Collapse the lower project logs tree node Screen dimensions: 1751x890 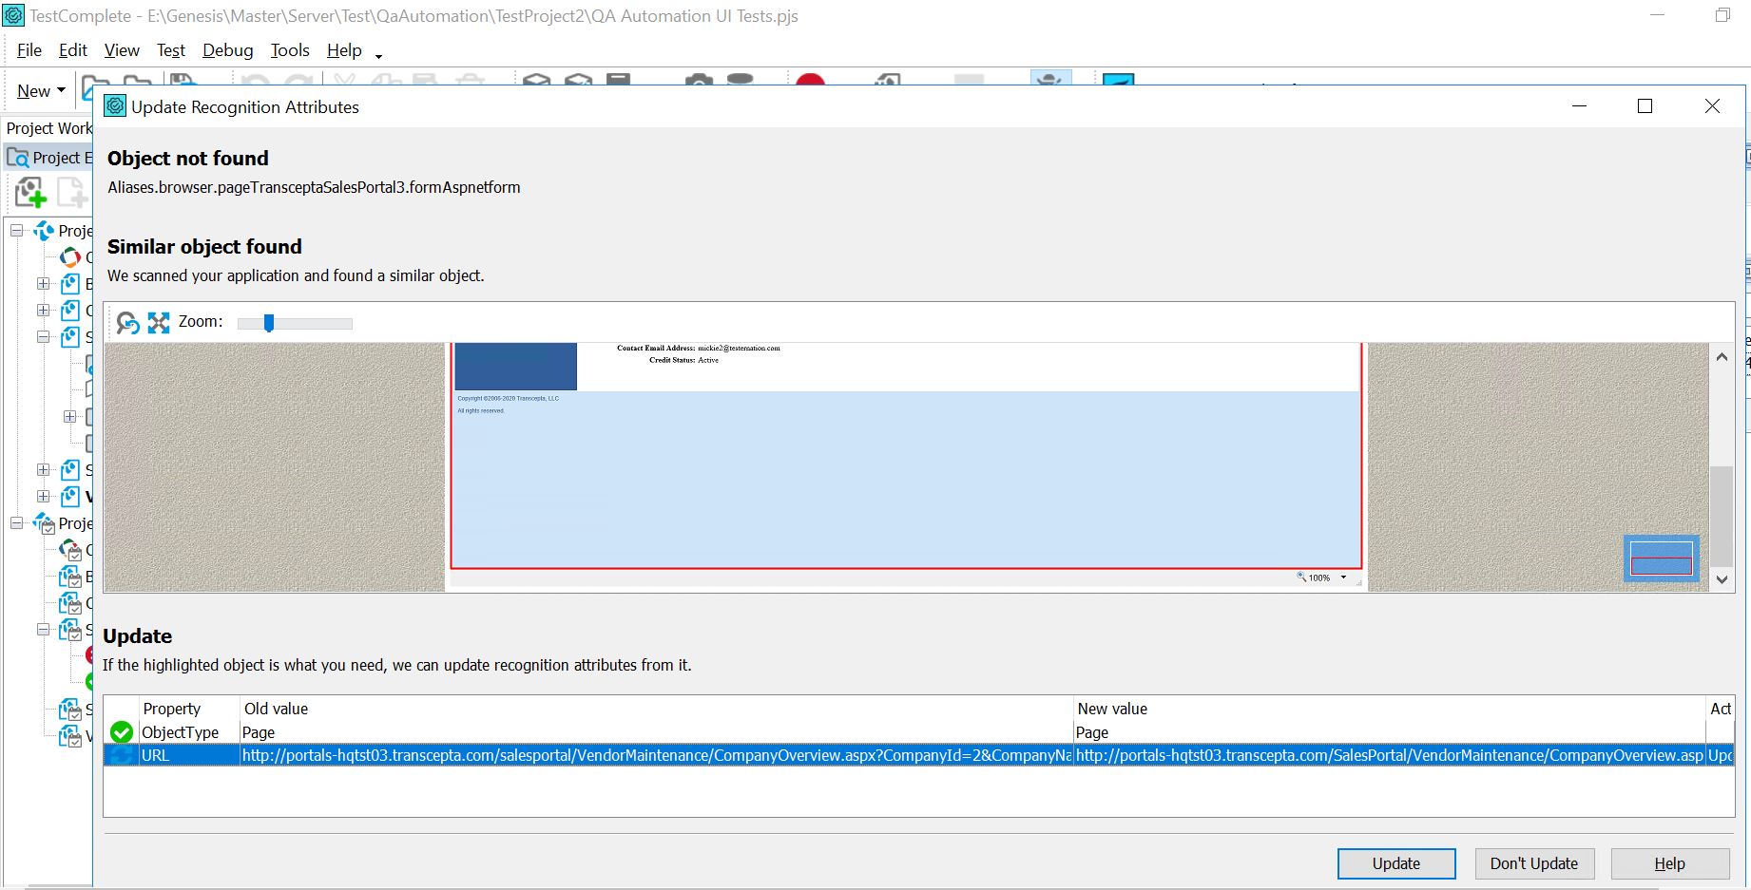[17, 523]
